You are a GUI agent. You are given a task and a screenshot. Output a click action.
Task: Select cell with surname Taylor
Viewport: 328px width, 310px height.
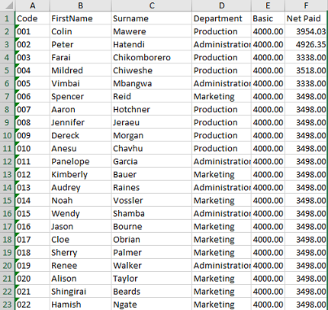152,278
